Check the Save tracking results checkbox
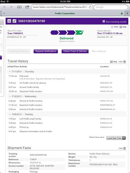Image resolution: width=130 pixels, height=173 pixels. point(104,22)
